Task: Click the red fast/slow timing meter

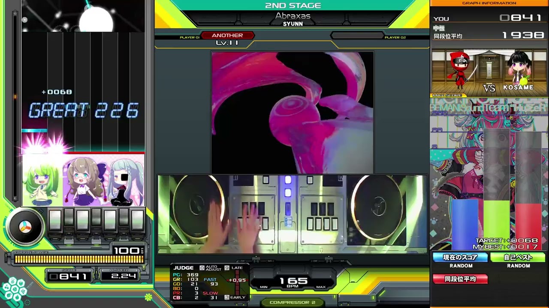Action: pos(237,282)
